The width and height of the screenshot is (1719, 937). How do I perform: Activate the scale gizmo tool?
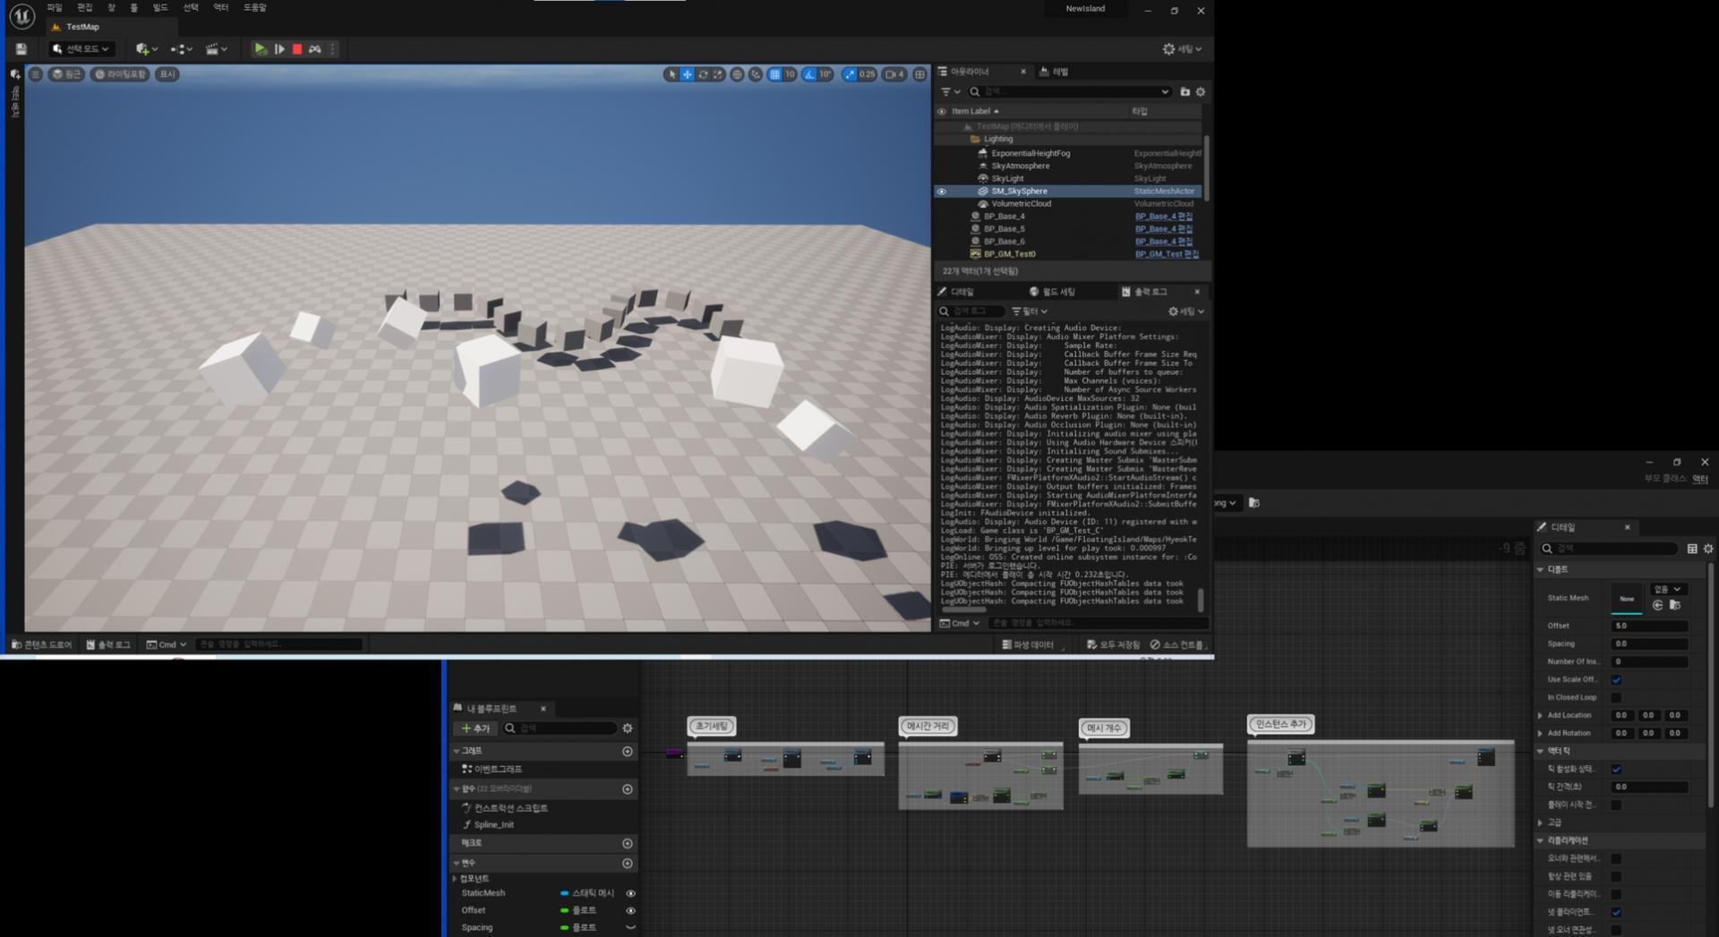718,74
